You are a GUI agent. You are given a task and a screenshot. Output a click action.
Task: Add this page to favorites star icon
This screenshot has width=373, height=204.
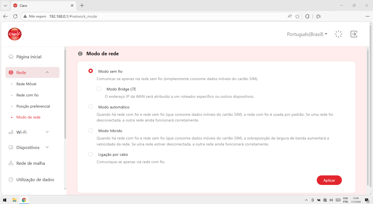pos(297,16)
